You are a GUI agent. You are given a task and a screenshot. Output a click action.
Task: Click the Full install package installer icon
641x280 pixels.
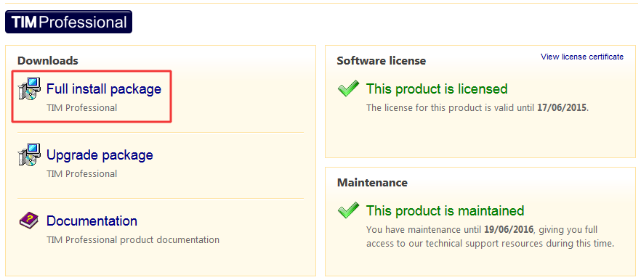point(29,88)
